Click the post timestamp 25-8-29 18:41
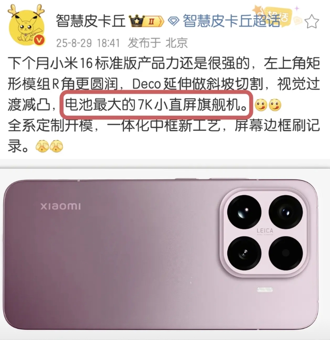Viewport: 330px width, 340px height. click(88, 43)
